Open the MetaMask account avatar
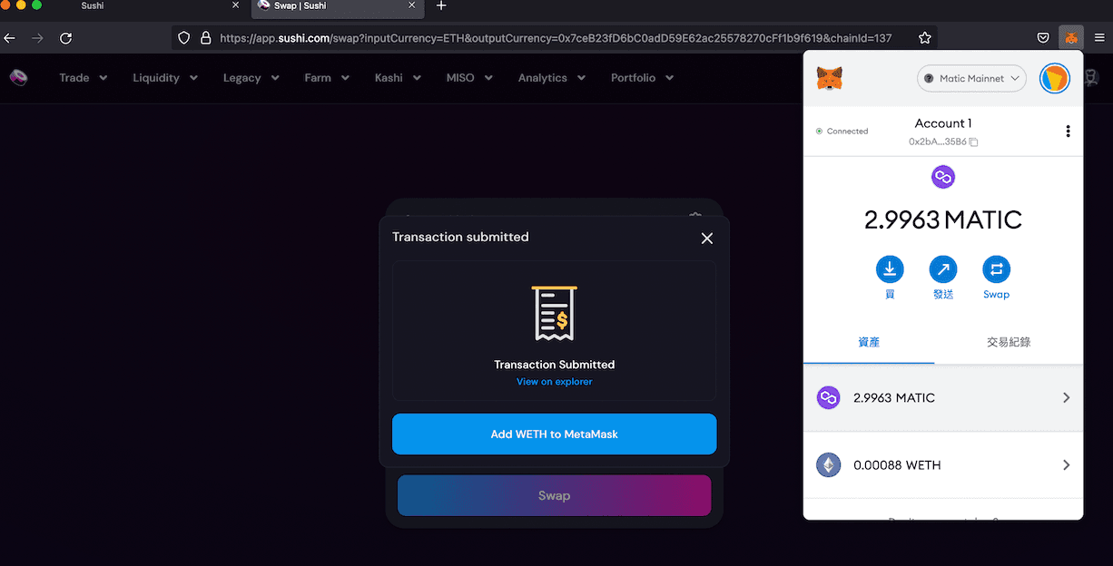This screenshot has width=1113, height=566. tap(1055, 78)
